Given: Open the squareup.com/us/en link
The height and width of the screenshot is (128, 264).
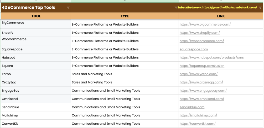Looking at the screenshot, I should coord(202,66).
